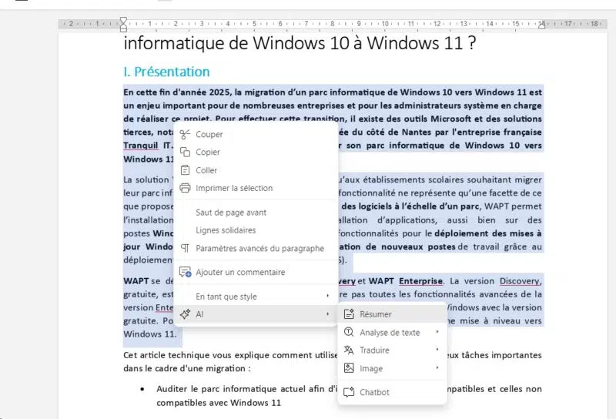Open Chatbot from the AI submenu
Viewport: 616px width, 419px height.
click(x=392, y=392)
